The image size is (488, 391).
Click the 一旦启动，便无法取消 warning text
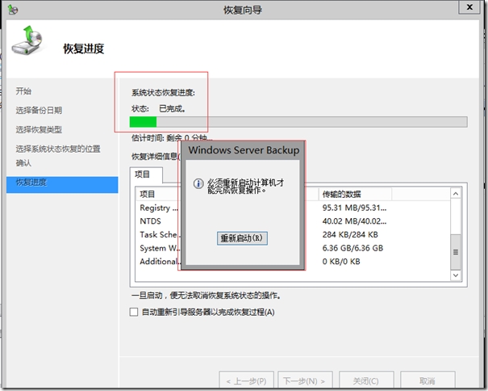(x=206, y=296)
